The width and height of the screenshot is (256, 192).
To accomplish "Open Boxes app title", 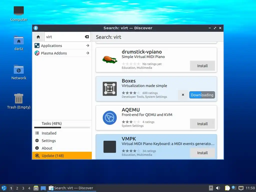I will click(129, 81).
